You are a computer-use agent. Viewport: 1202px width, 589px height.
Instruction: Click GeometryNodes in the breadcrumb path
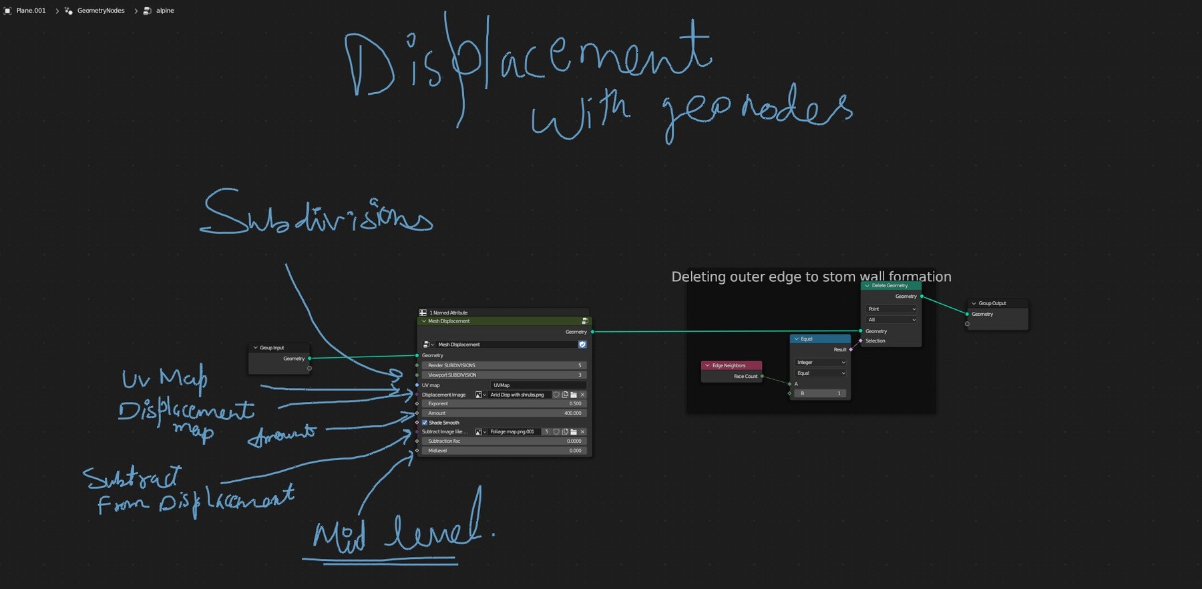[101, 11]
